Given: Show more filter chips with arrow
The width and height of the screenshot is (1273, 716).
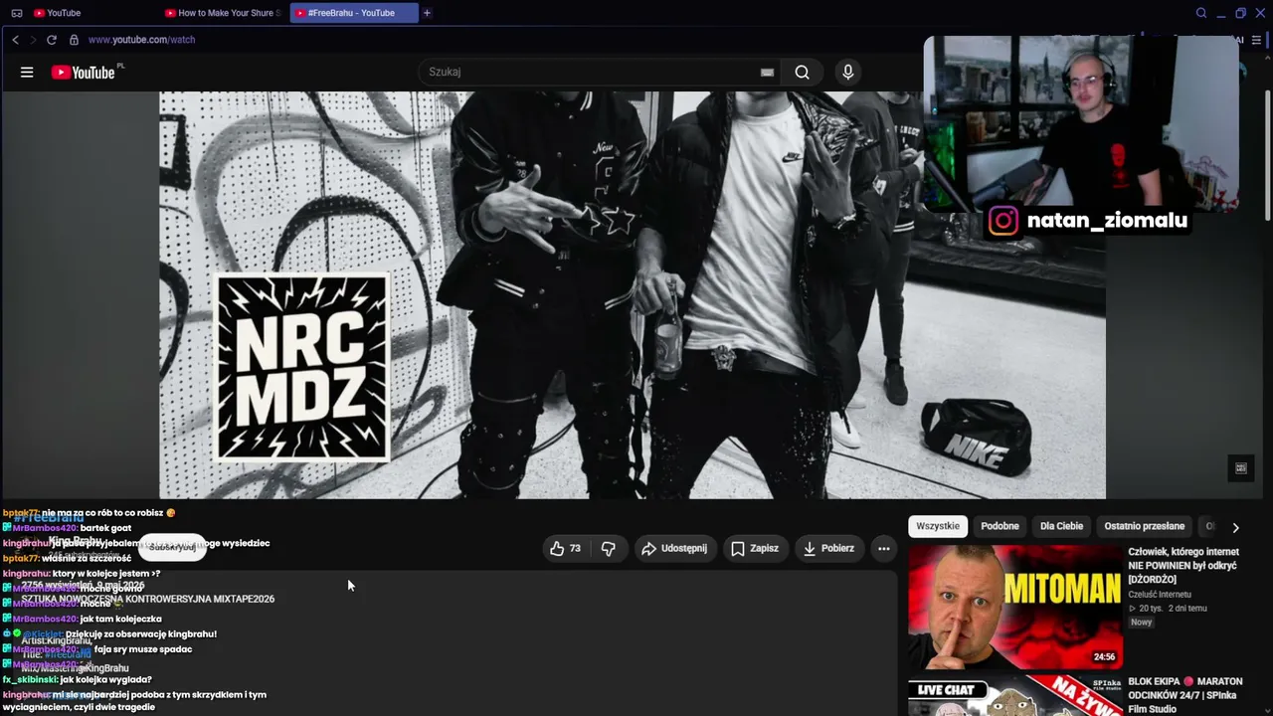Looking at the screenshot, I should tap(1235, 527).
